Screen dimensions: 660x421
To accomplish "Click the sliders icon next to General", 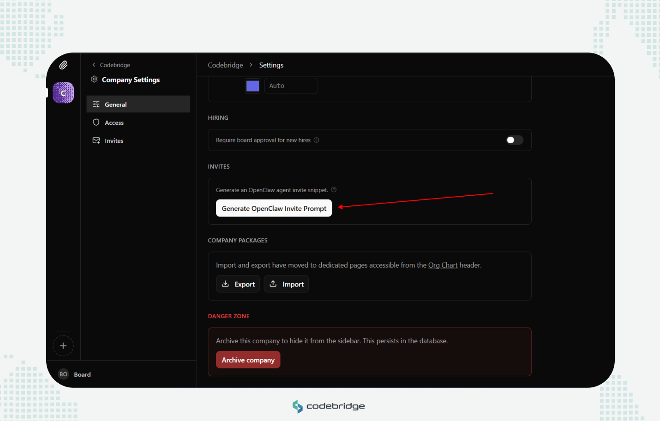I will pyautogui.click(x=96, y=104).
